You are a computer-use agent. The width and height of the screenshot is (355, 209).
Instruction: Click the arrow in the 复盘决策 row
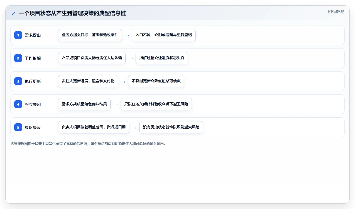(x=134, y=128)
